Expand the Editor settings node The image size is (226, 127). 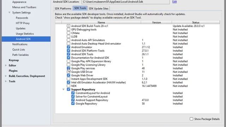(6, 65)
